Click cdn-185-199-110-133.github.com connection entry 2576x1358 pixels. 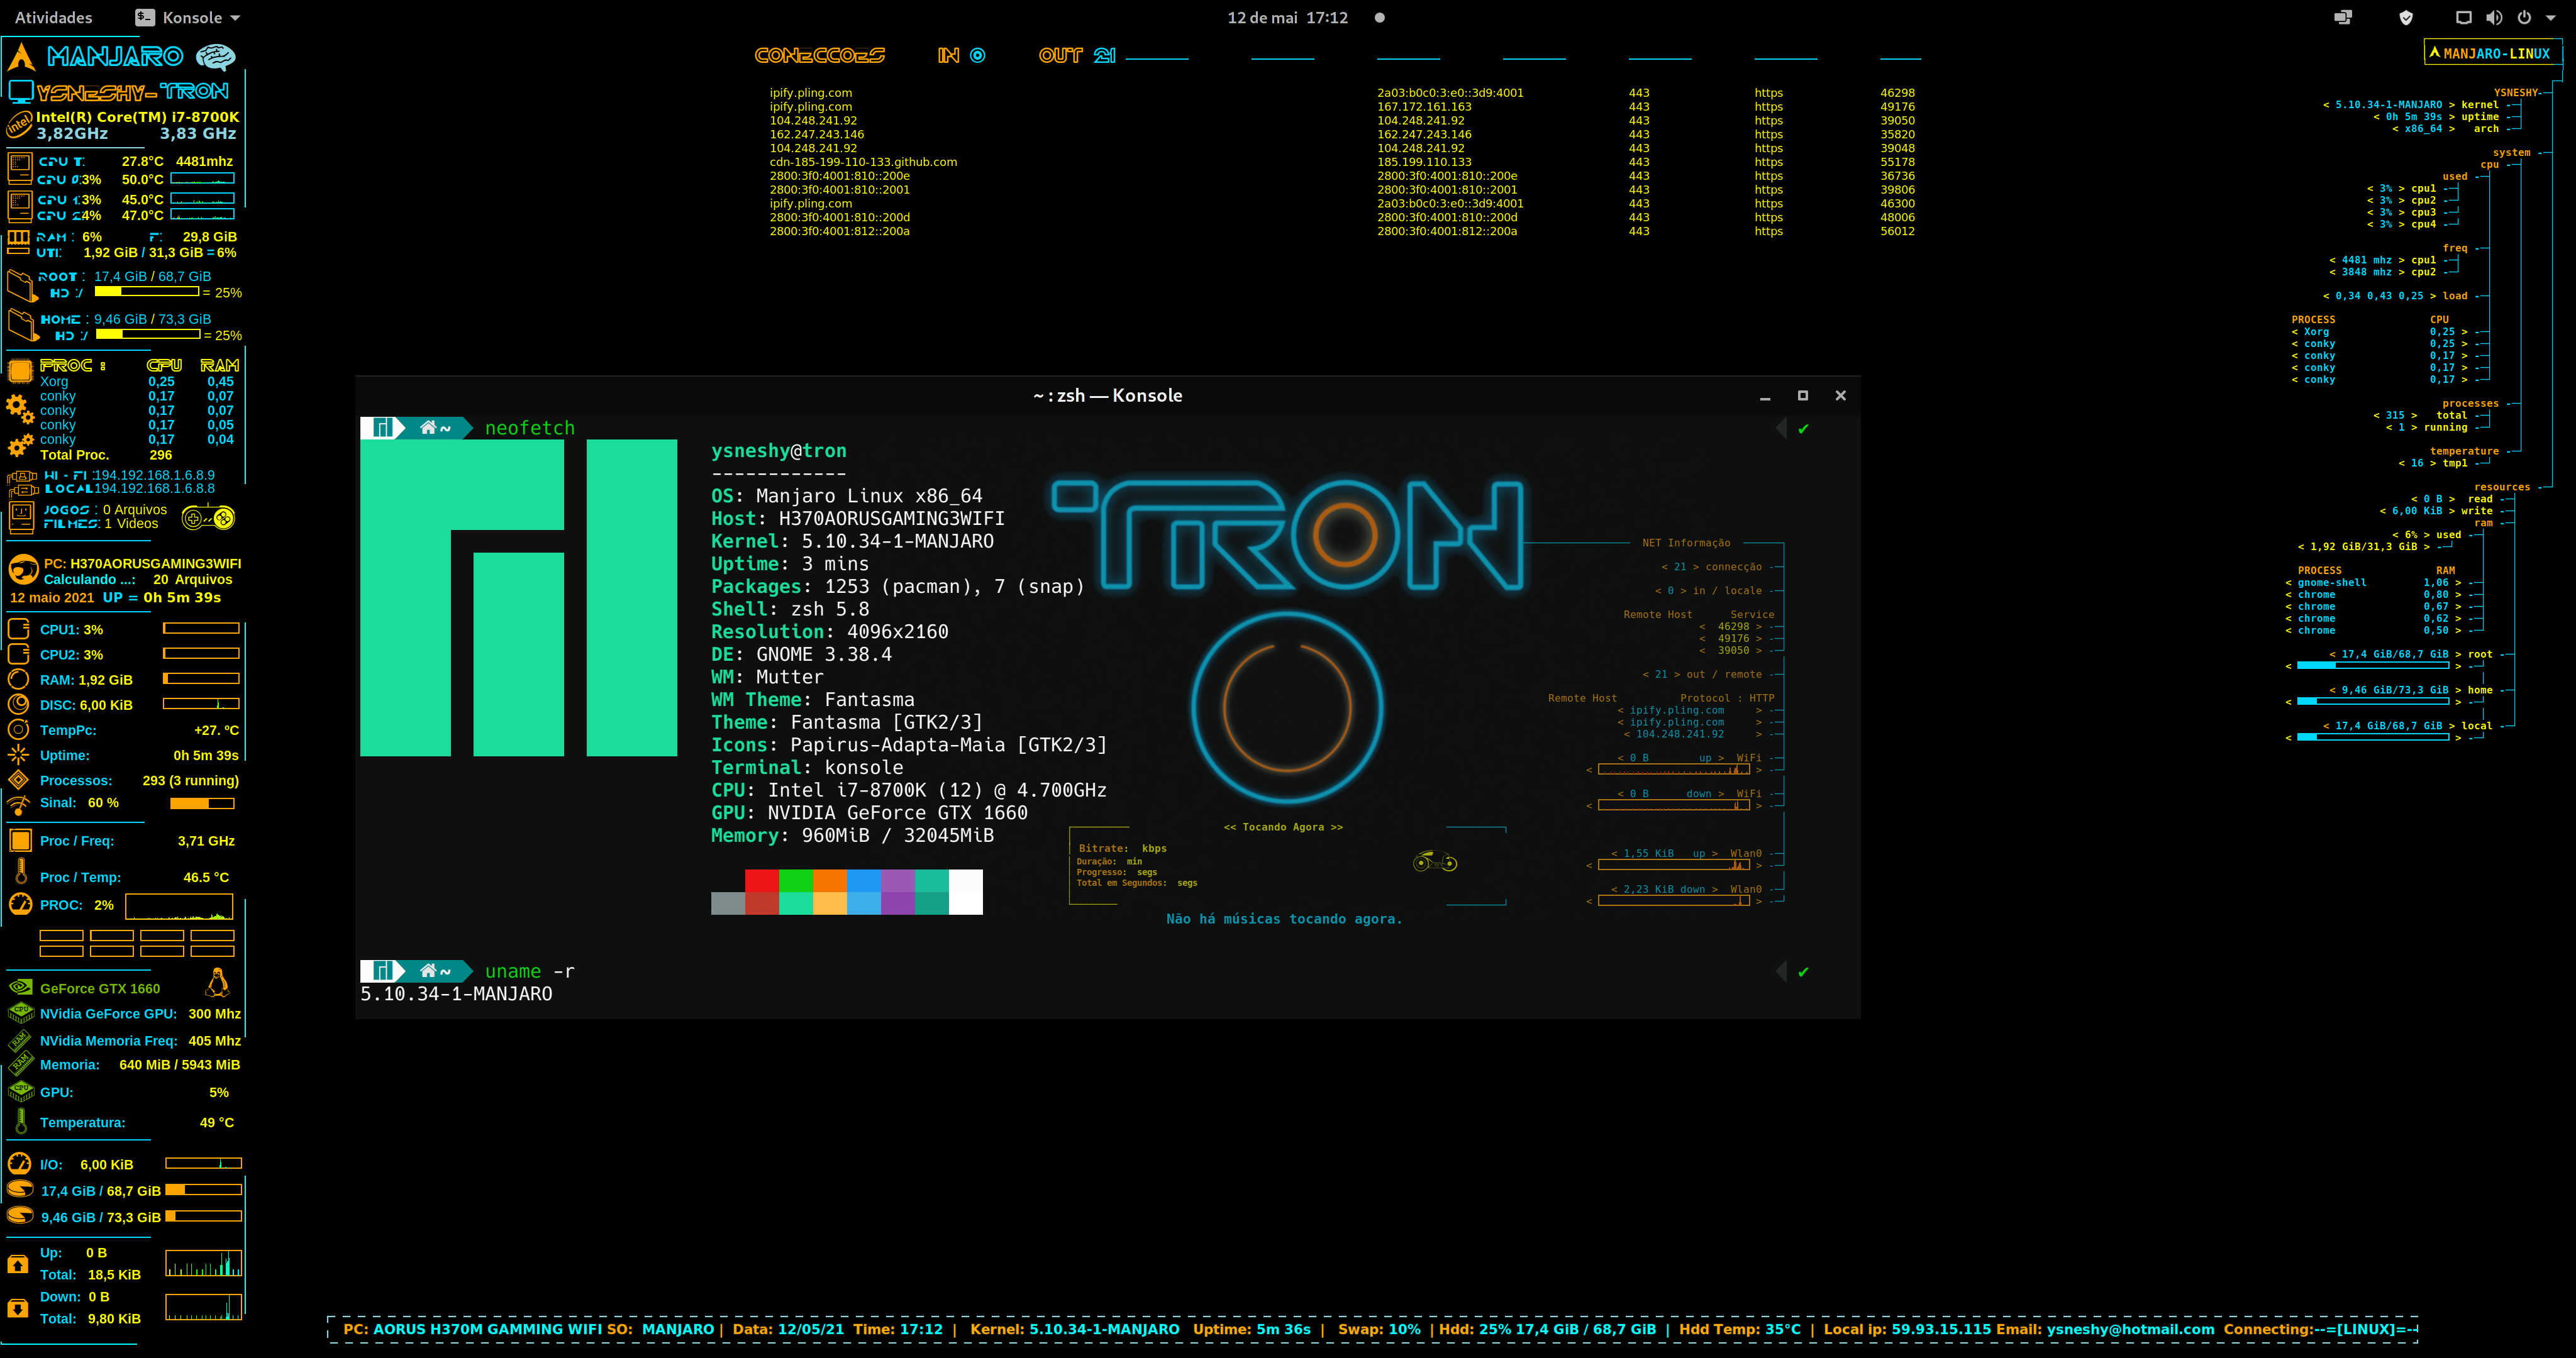(863, 162)
